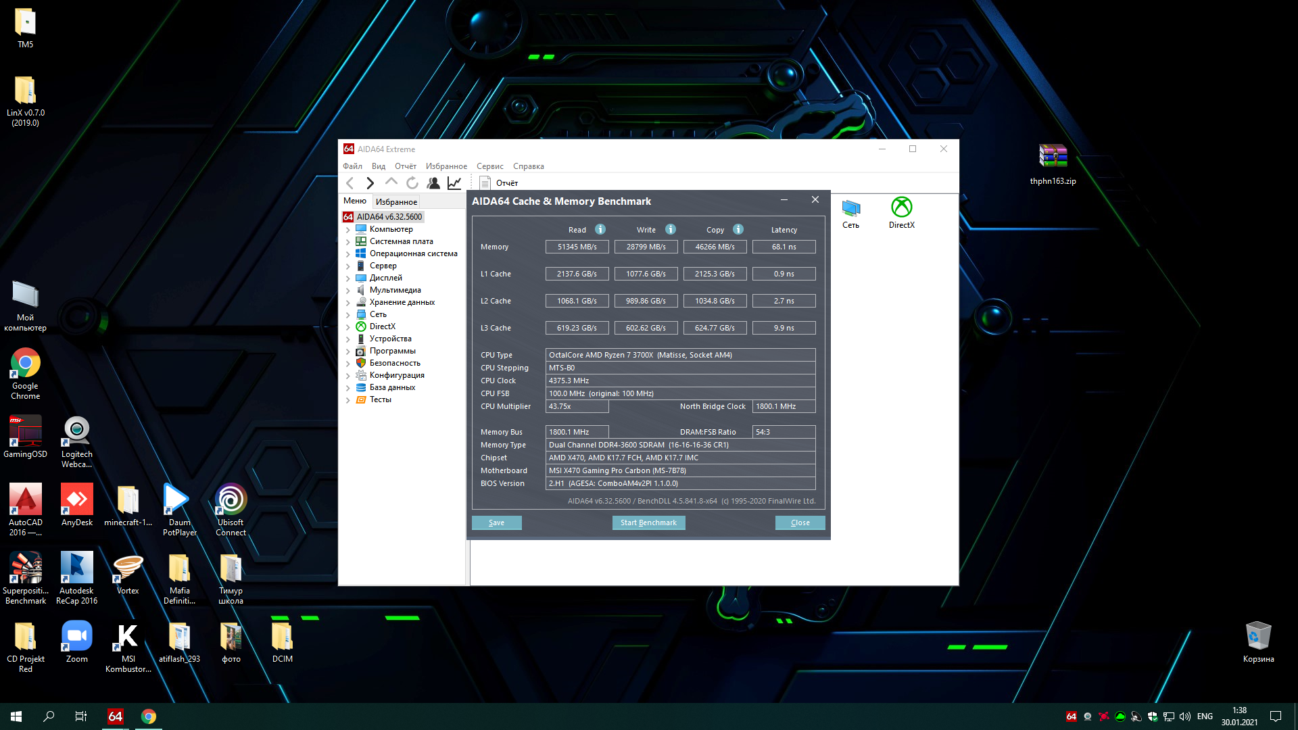Show info for the Read column
The height and width of the screenshot is (730, 1298).
600,229
